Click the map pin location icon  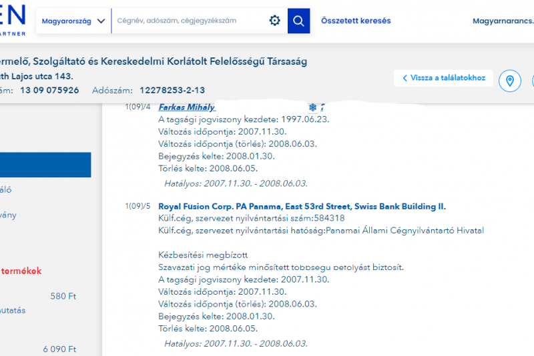click(x=510, y=81)
